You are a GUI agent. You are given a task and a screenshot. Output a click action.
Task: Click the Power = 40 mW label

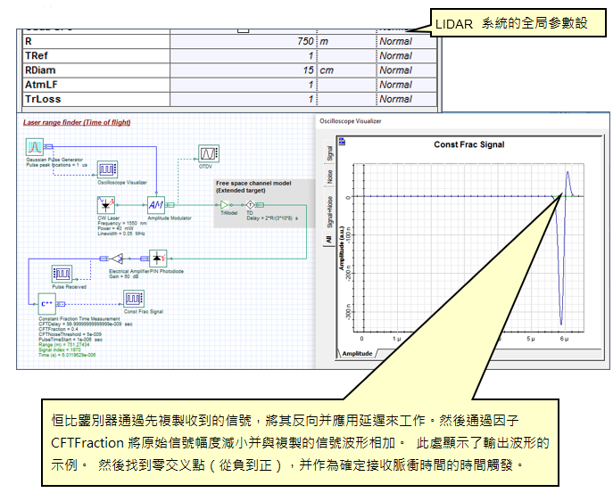(x=116, y=228)
